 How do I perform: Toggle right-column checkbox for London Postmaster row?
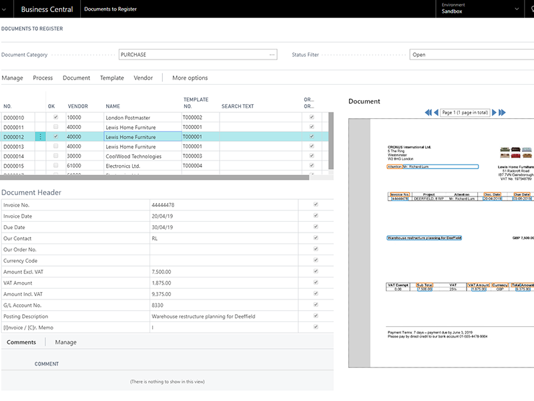[x=311, y=117]
